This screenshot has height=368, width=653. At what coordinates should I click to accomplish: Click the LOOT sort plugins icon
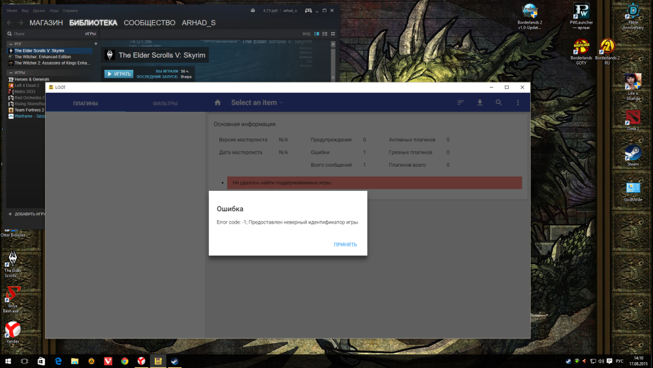(x=460, y=103)
